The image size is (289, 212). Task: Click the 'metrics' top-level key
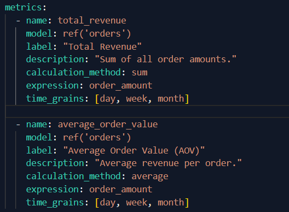23,8
